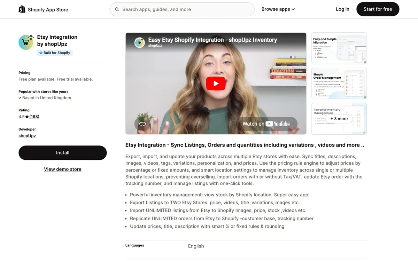Play the YouTube video with red play button
Screen dimensions: 418x261
[216, 84]
